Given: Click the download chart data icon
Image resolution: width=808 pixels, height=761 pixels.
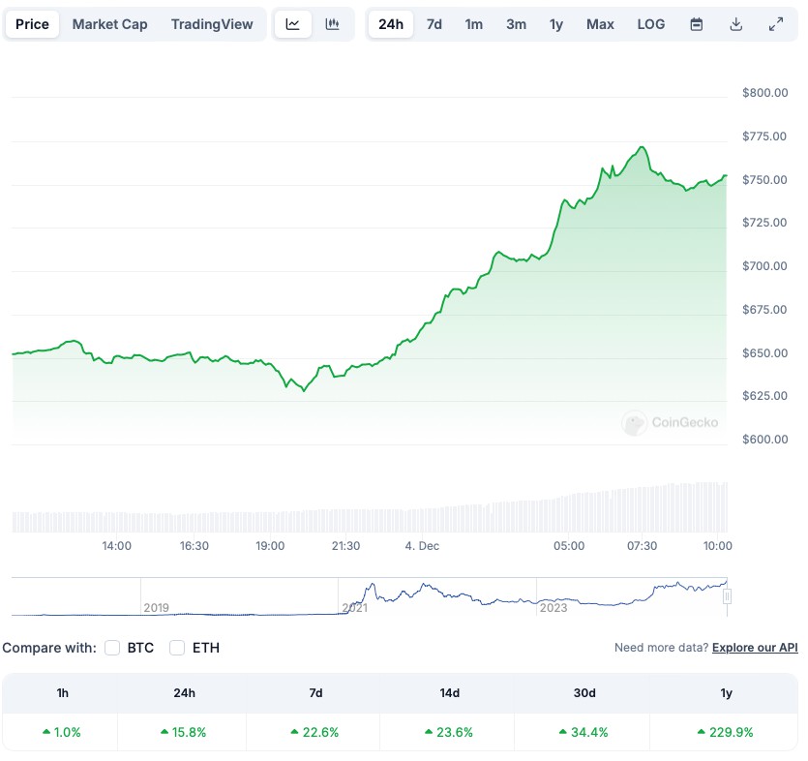Looking at the screenshot, I should (x=736, y=24).
